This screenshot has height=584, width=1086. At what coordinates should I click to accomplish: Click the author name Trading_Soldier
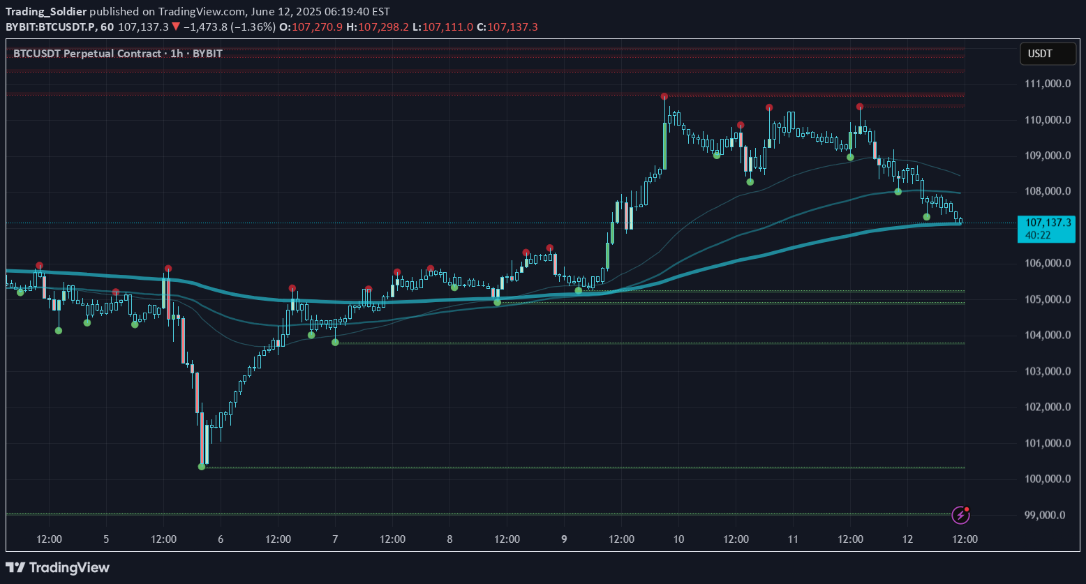point(46,12)
